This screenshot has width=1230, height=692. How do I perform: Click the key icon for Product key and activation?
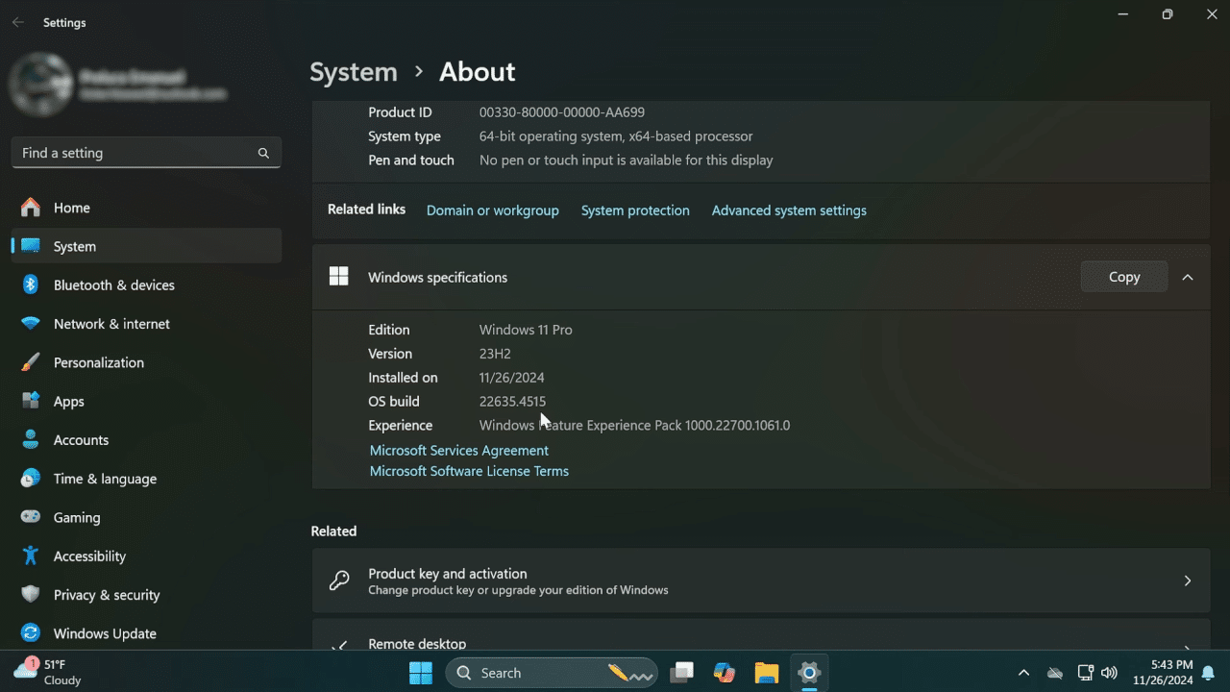(338, 581)
